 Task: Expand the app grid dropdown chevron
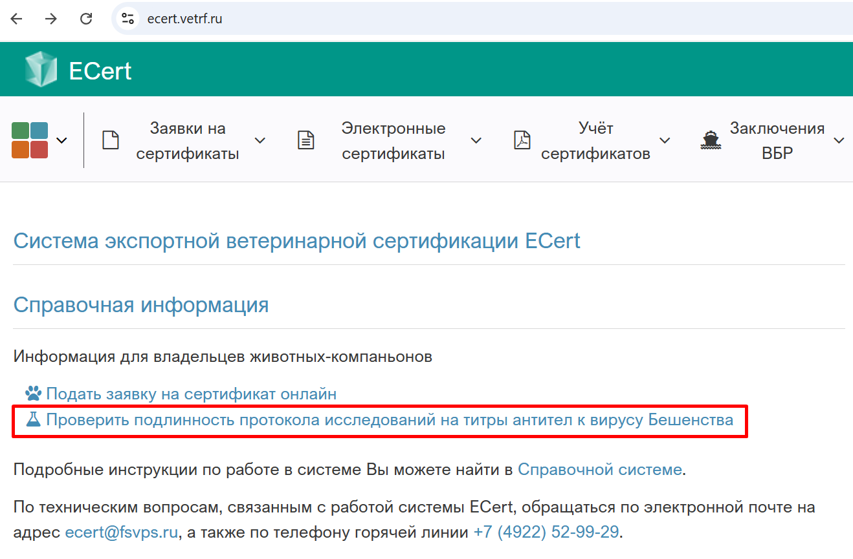pyautogui.click(x=62, y=140)
